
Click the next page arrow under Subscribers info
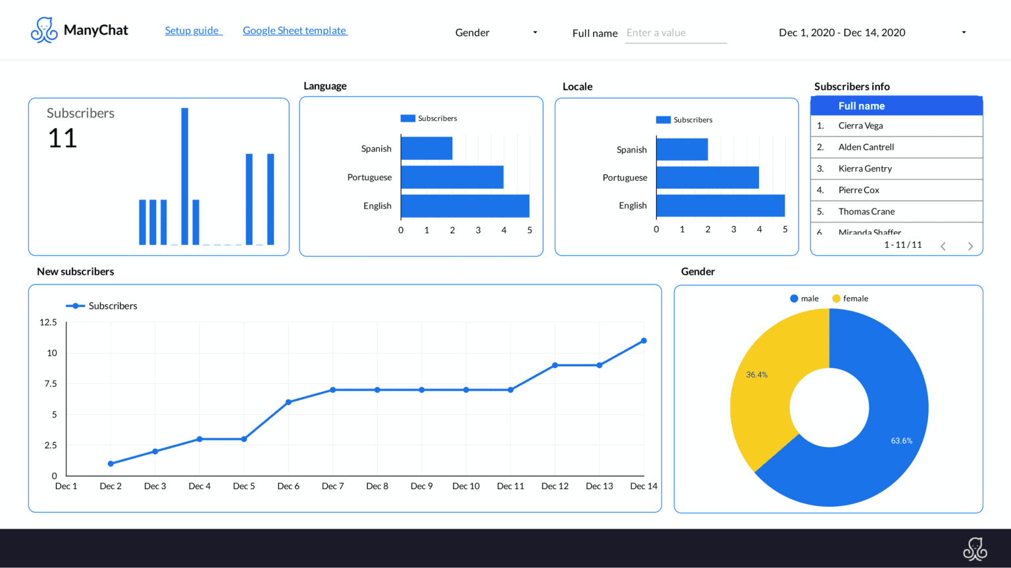point(970,245)
